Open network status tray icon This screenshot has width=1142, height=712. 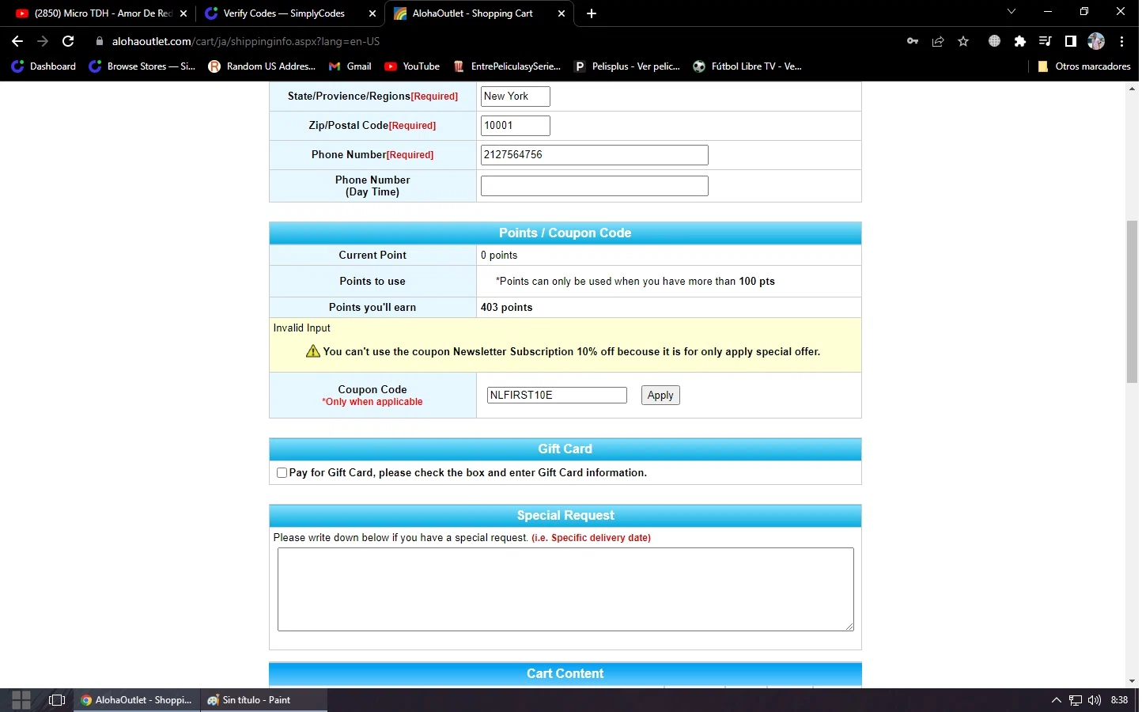click(x=1076, y=700)
